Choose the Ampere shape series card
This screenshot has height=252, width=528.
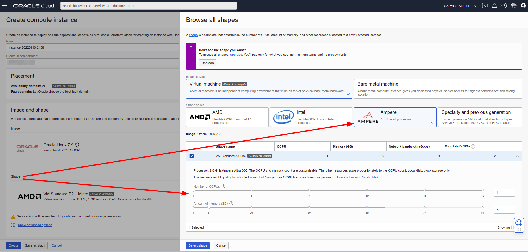point(395,117)
